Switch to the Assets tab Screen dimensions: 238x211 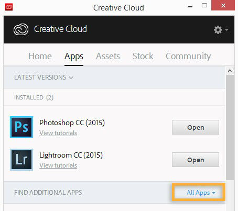108,56
